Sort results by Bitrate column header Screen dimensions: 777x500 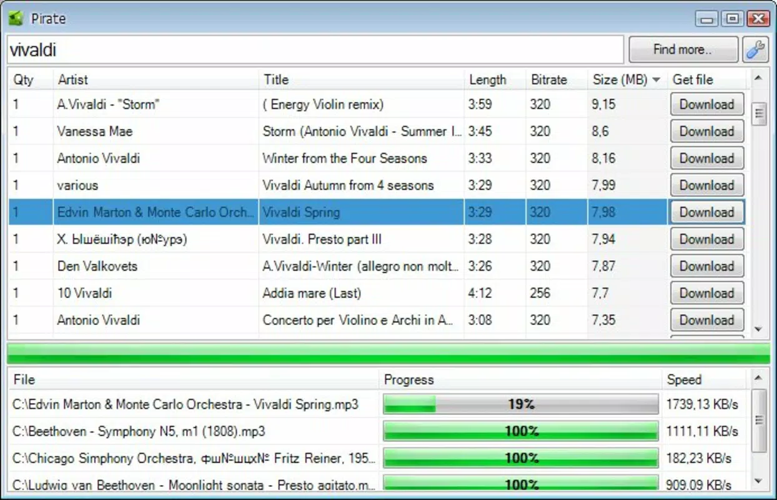(557, 80)
